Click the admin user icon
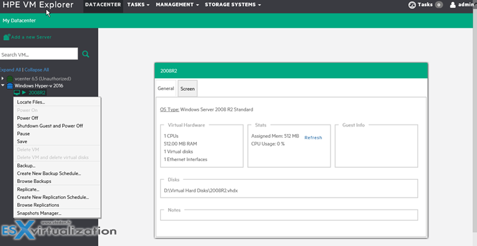Viewport: 477px width, 246px height. 452,5
